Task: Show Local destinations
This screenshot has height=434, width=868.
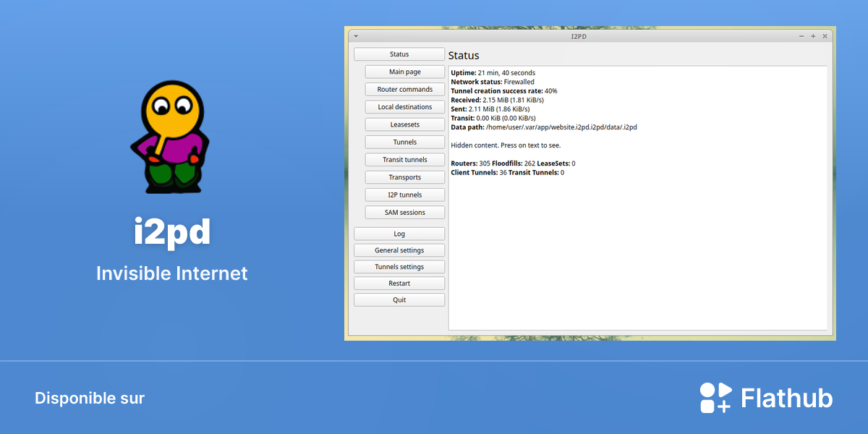Action: point(405,107)
